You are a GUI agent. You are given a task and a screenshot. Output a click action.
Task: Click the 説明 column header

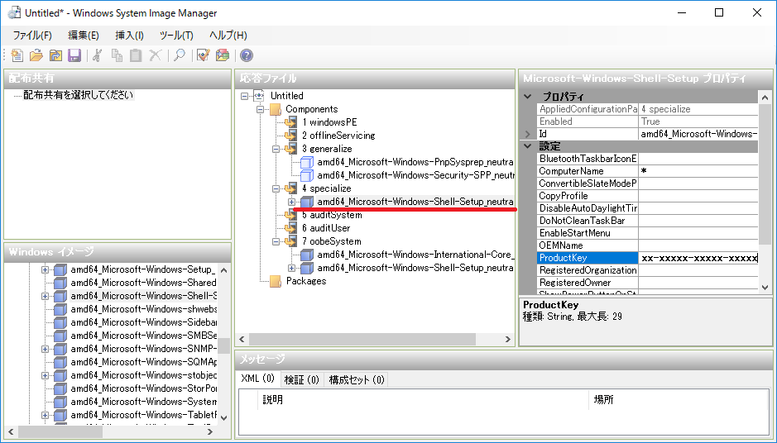click(x=424, y=399)
